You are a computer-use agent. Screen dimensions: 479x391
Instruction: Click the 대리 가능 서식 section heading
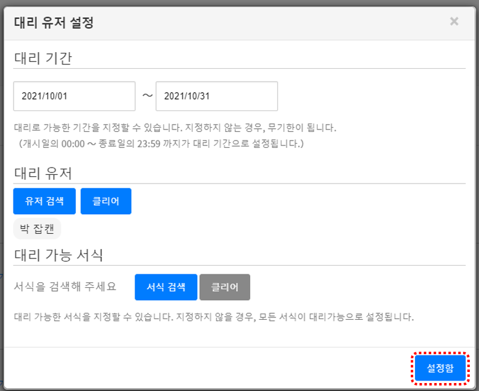(x=58, y=255)
